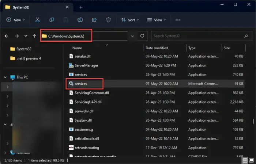Switch to large thumbnails view icon in status bar
The height and width of the screenshot is (164, 256).
[x=251, y=160]
